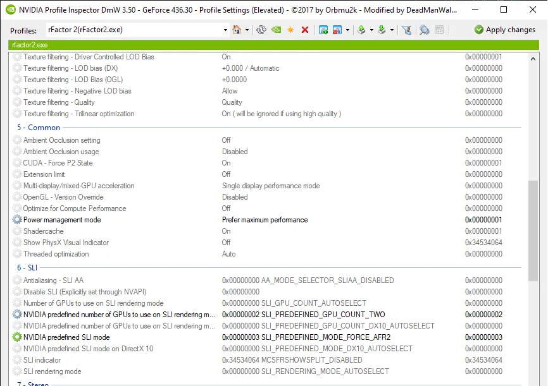Click the home profile icon
Viewport: 548px width, 386px height.
point(237,30)
